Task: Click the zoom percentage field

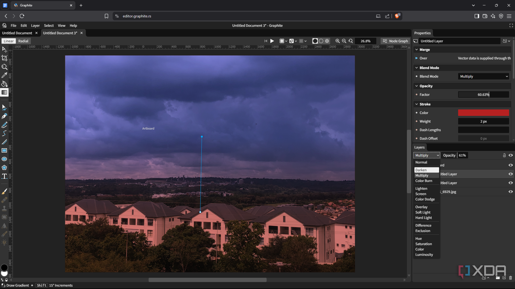Action: (365, 41)
